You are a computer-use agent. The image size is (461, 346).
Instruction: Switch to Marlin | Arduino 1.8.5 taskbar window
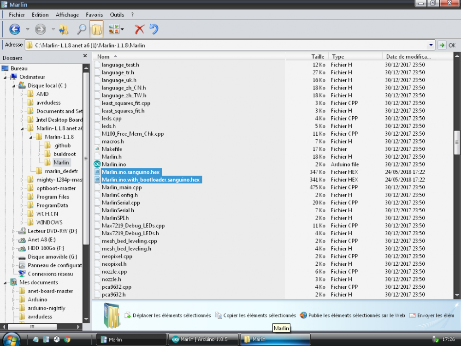pos(203,339)
